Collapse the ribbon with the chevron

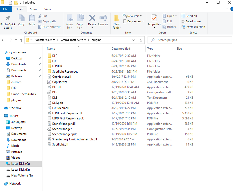click(x=227, y=9)
